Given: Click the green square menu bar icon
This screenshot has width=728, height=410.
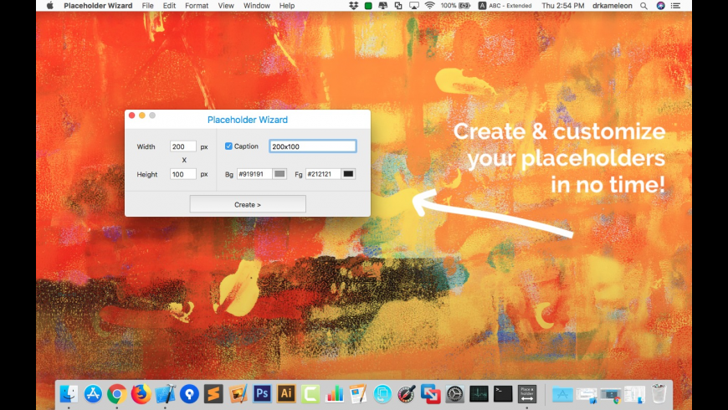Looking at the screenshot, I should click(x=368, y=6).
